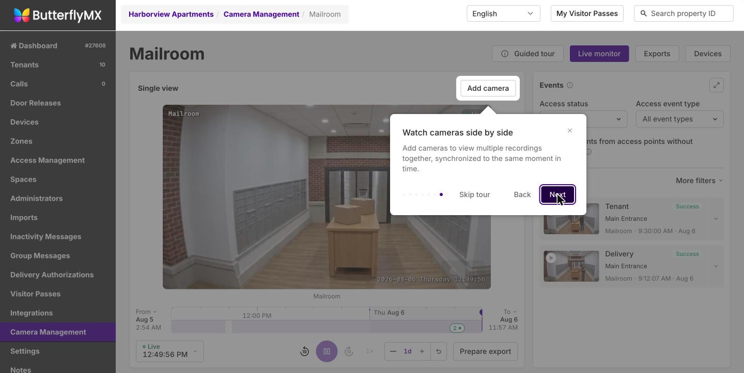Click the Prepare export button
Viewport: 744px width, 373px height.
pyautogui.click(x=485, y=351)
